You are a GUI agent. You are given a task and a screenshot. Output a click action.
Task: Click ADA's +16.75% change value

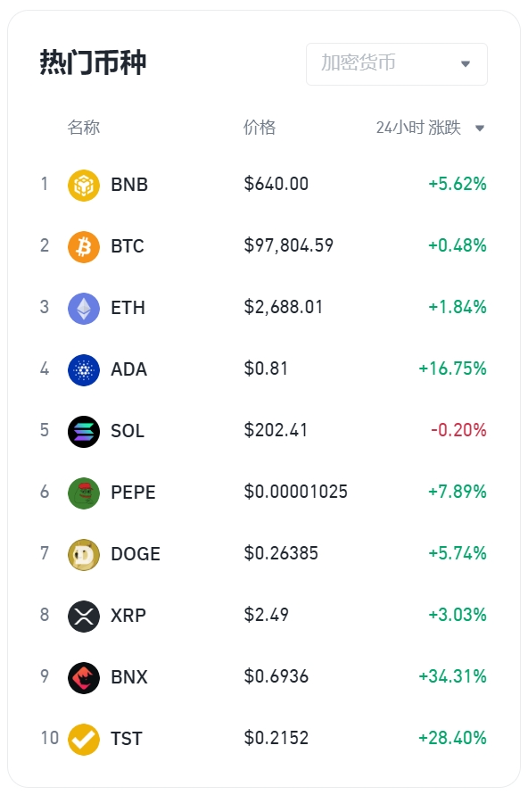coord(452,369)
